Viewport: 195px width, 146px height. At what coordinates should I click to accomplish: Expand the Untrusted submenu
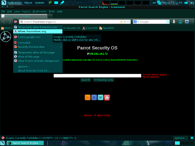(38, 43)
